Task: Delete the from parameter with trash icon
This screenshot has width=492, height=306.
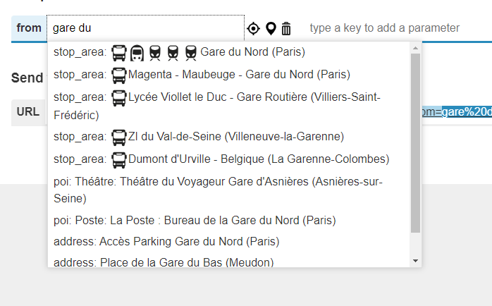Action: tap(286, 29)
